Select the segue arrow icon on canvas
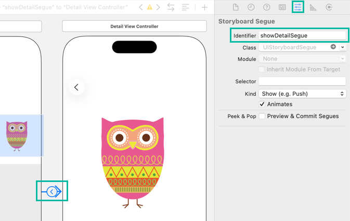The image size is (350, 221). click(52, 192)
